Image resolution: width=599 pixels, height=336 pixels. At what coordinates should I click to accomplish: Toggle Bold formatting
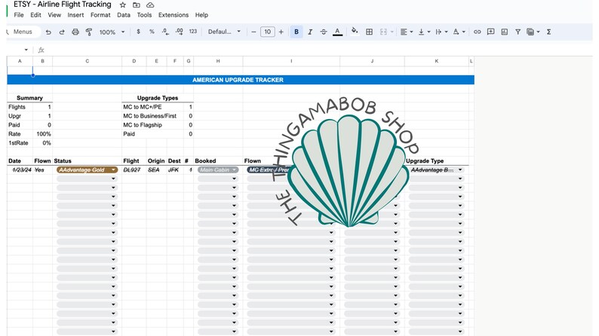click(x=296, y=32)
